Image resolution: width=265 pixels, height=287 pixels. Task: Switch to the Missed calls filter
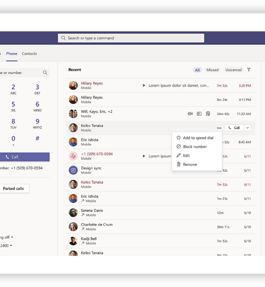click(213, 70)
